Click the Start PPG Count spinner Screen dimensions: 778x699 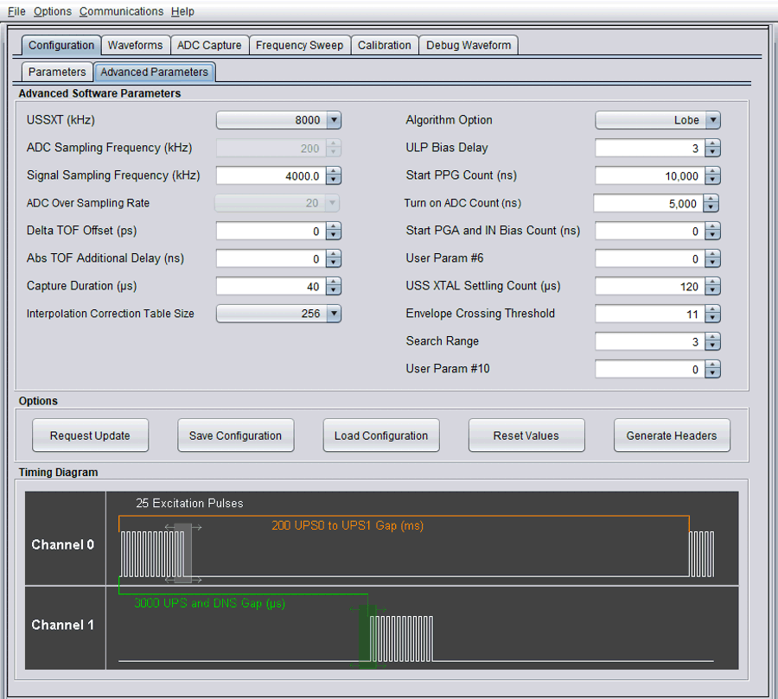click(712, 176)
